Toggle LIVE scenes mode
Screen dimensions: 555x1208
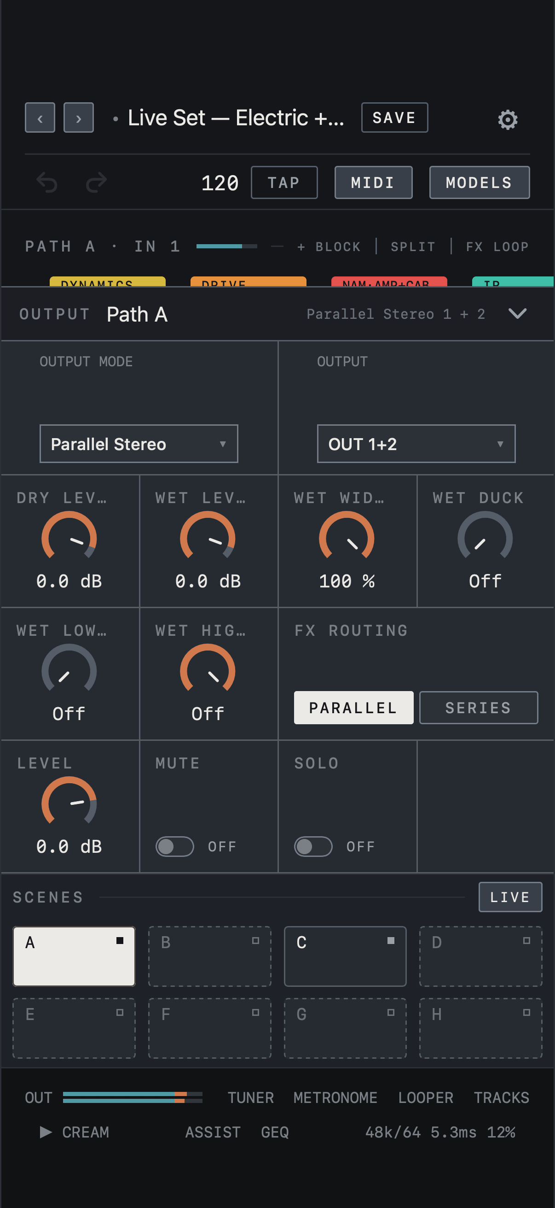point(510,897)
